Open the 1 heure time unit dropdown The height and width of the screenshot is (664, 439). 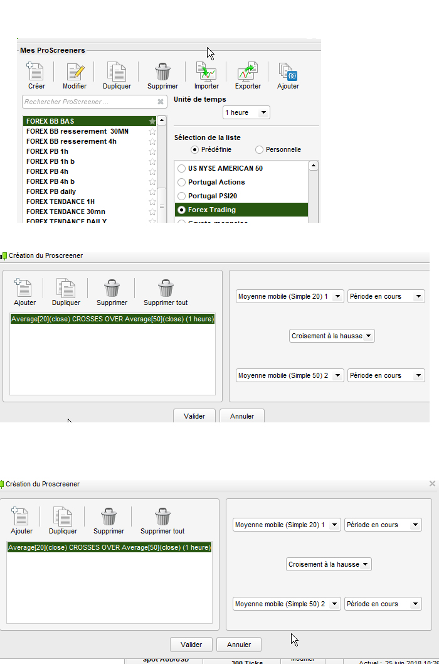coord(246,112)
